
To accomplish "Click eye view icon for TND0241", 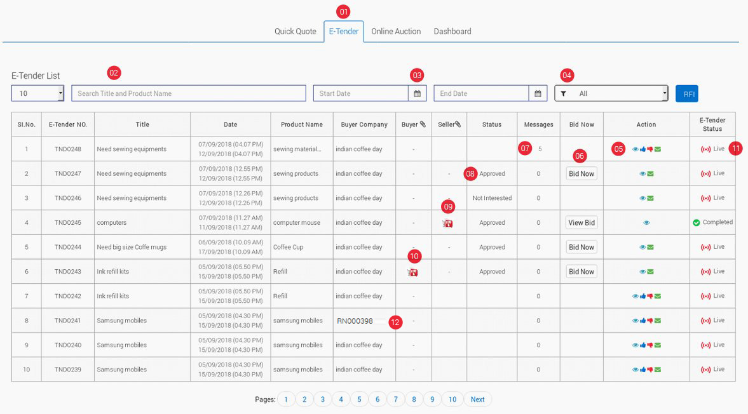I will tap(636, 321).
